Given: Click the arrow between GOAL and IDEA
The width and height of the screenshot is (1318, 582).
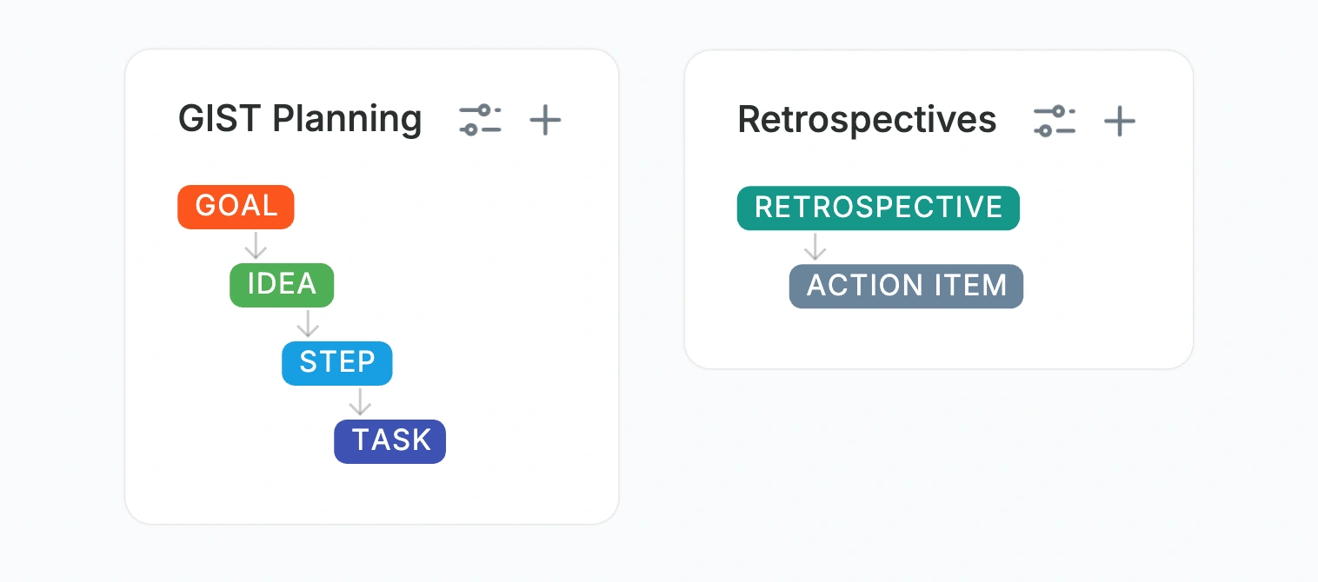Looking at the screenshot, I should 255,246.
